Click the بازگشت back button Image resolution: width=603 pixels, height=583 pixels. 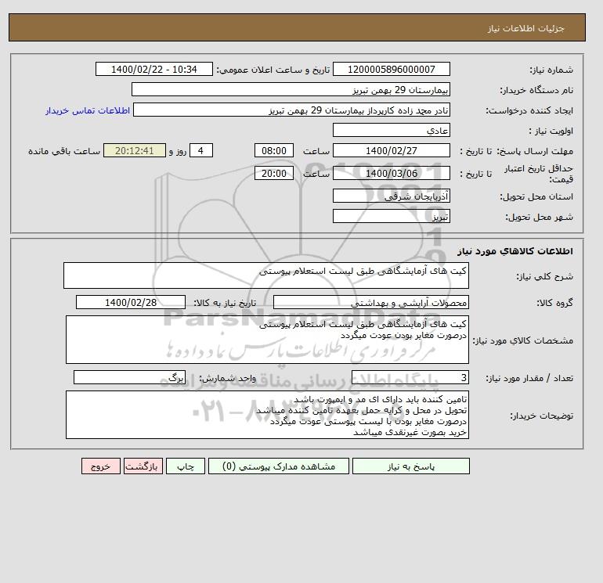(143, 466)
